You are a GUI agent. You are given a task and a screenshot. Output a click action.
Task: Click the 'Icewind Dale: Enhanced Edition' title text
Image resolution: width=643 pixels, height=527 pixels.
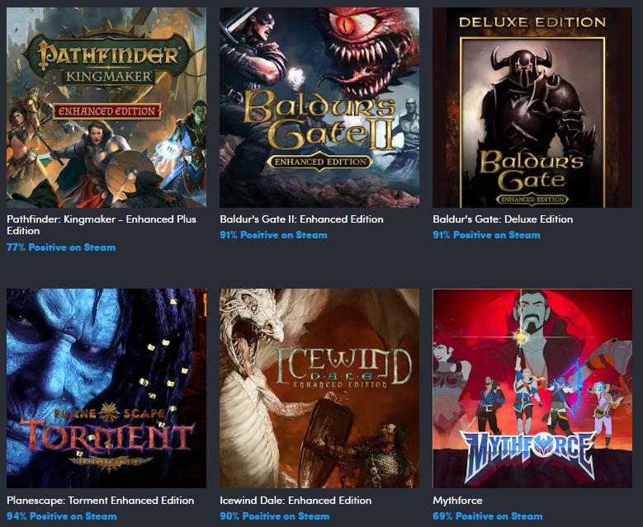coord(295,501)
